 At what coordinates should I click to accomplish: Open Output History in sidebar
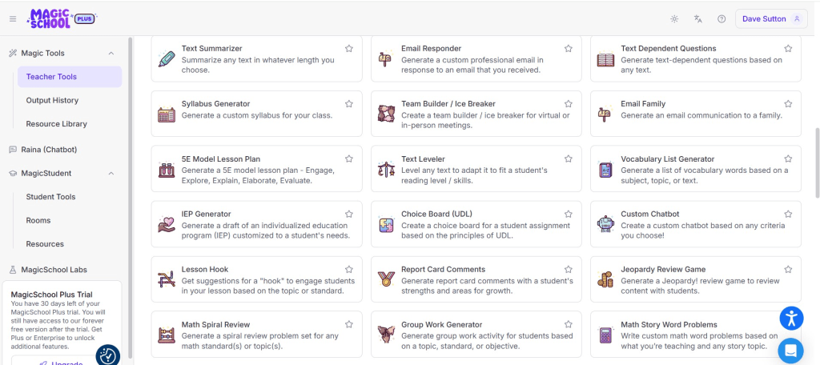click(x=52, y=100)
